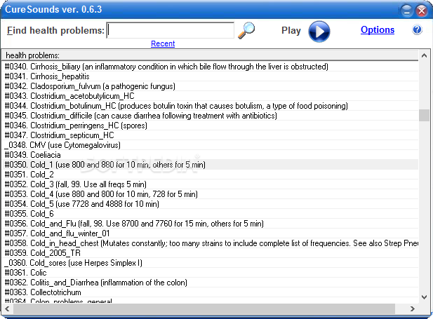The image size is (433, 319).
Task: Click the horizontal scrollbar thumb
Action: click(x=204, y=308)
